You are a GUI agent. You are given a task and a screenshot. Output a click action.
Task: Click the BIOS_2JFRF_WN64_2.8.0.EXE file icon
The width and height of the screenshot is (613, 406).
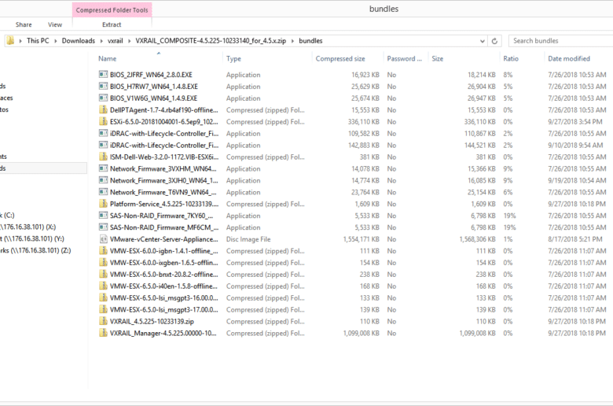(x=103, y=75)
